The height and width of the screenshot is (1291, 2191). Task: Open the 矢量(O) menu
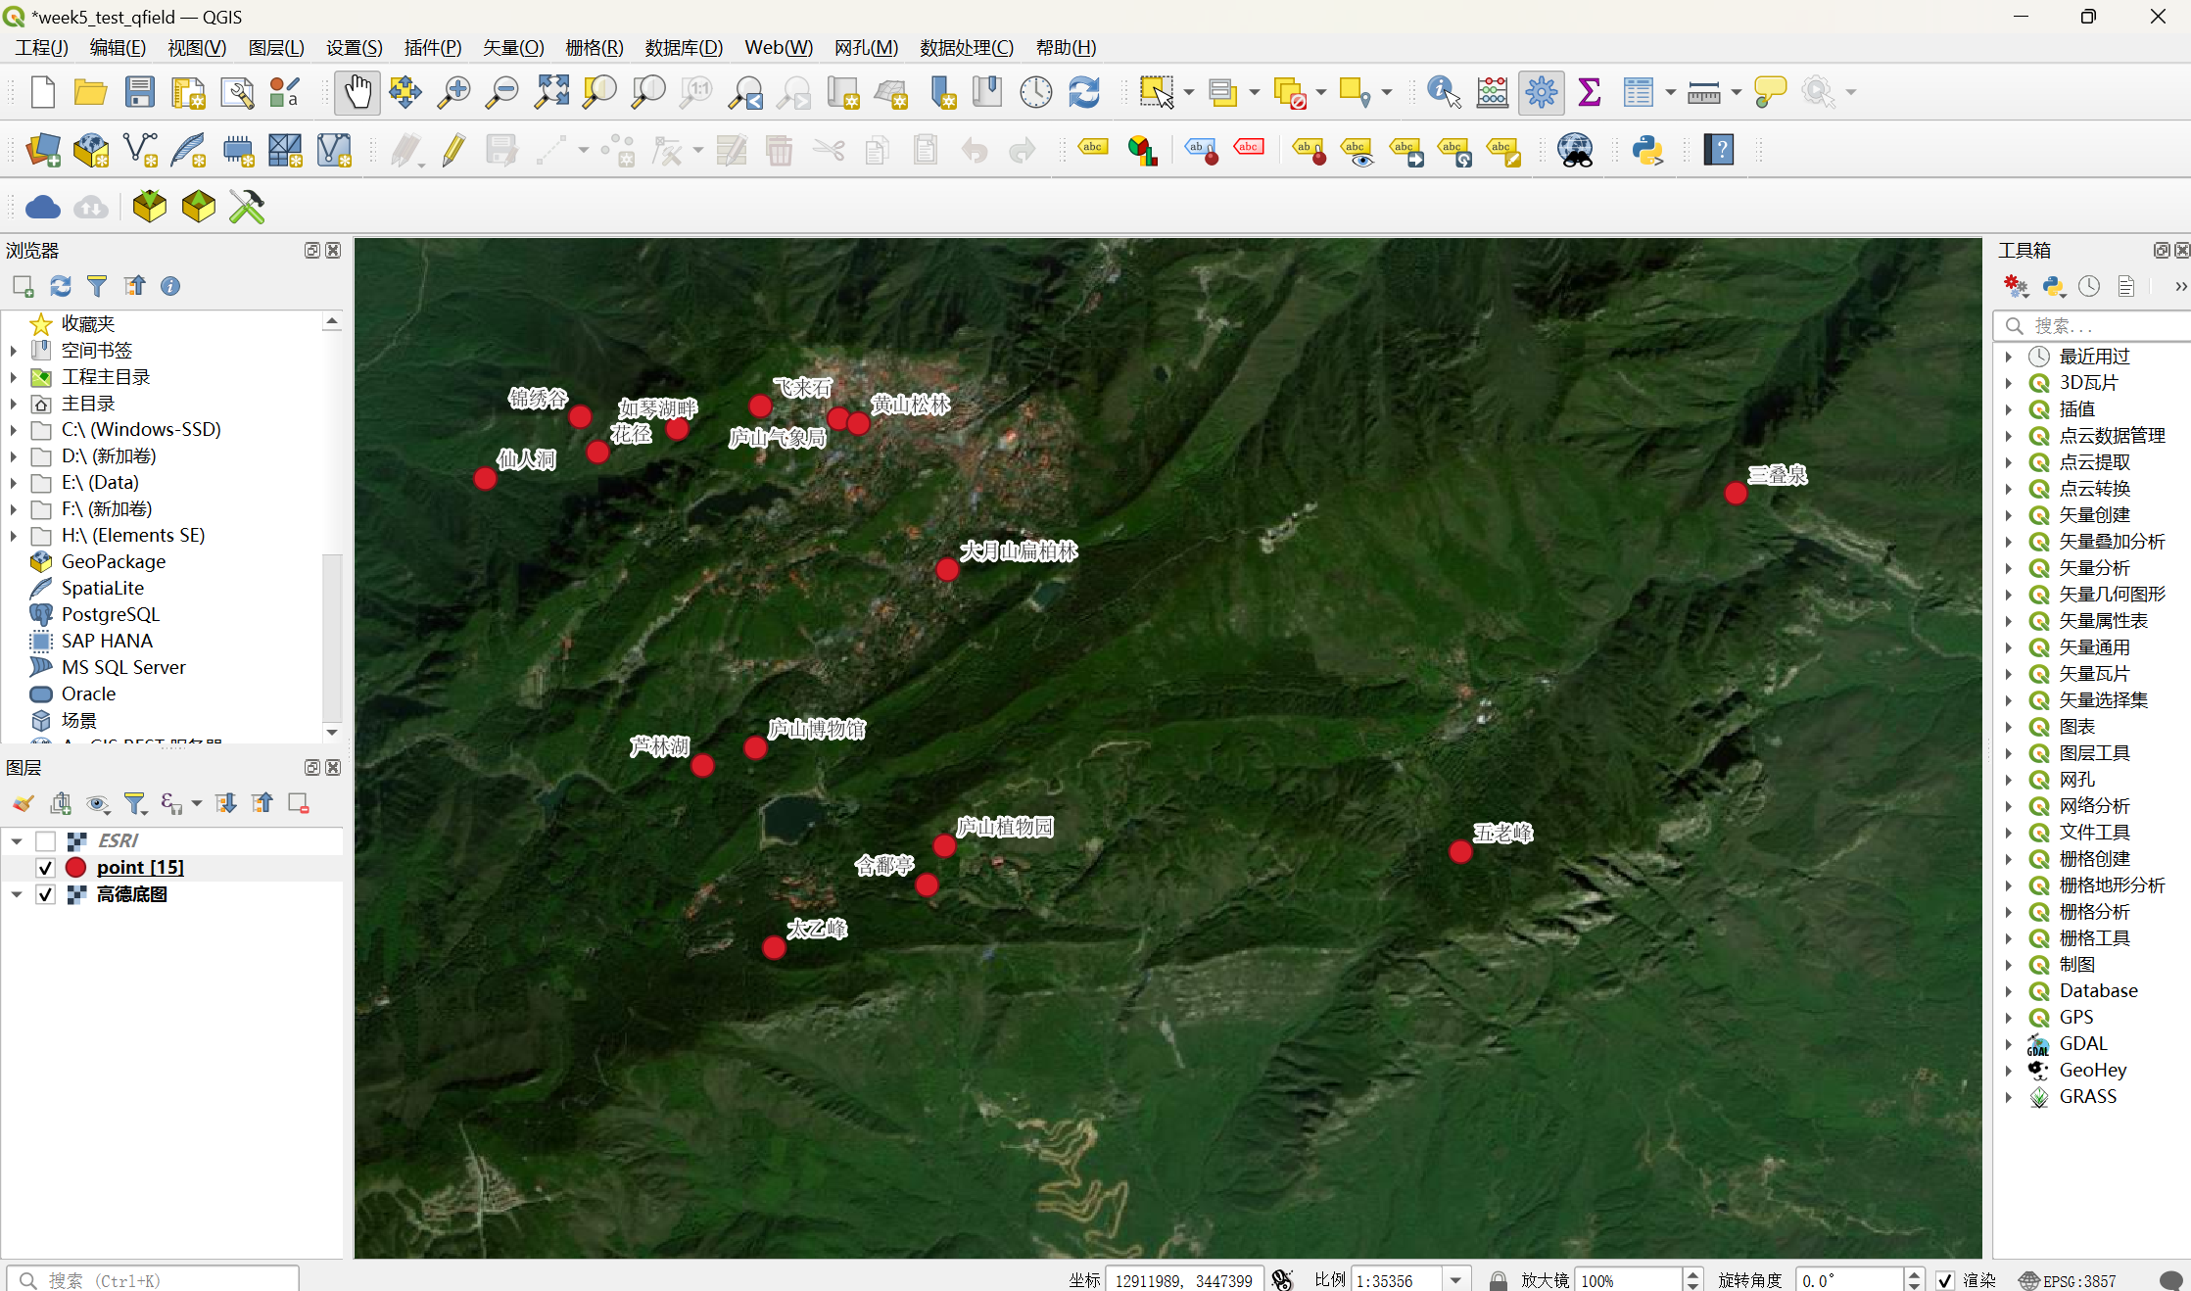point(512,47)
